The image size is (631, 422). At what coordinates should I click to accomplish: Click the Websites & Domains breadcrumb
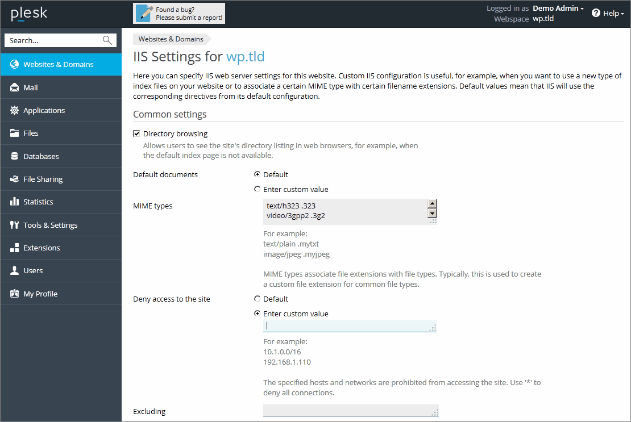click(x=171, y=39)
